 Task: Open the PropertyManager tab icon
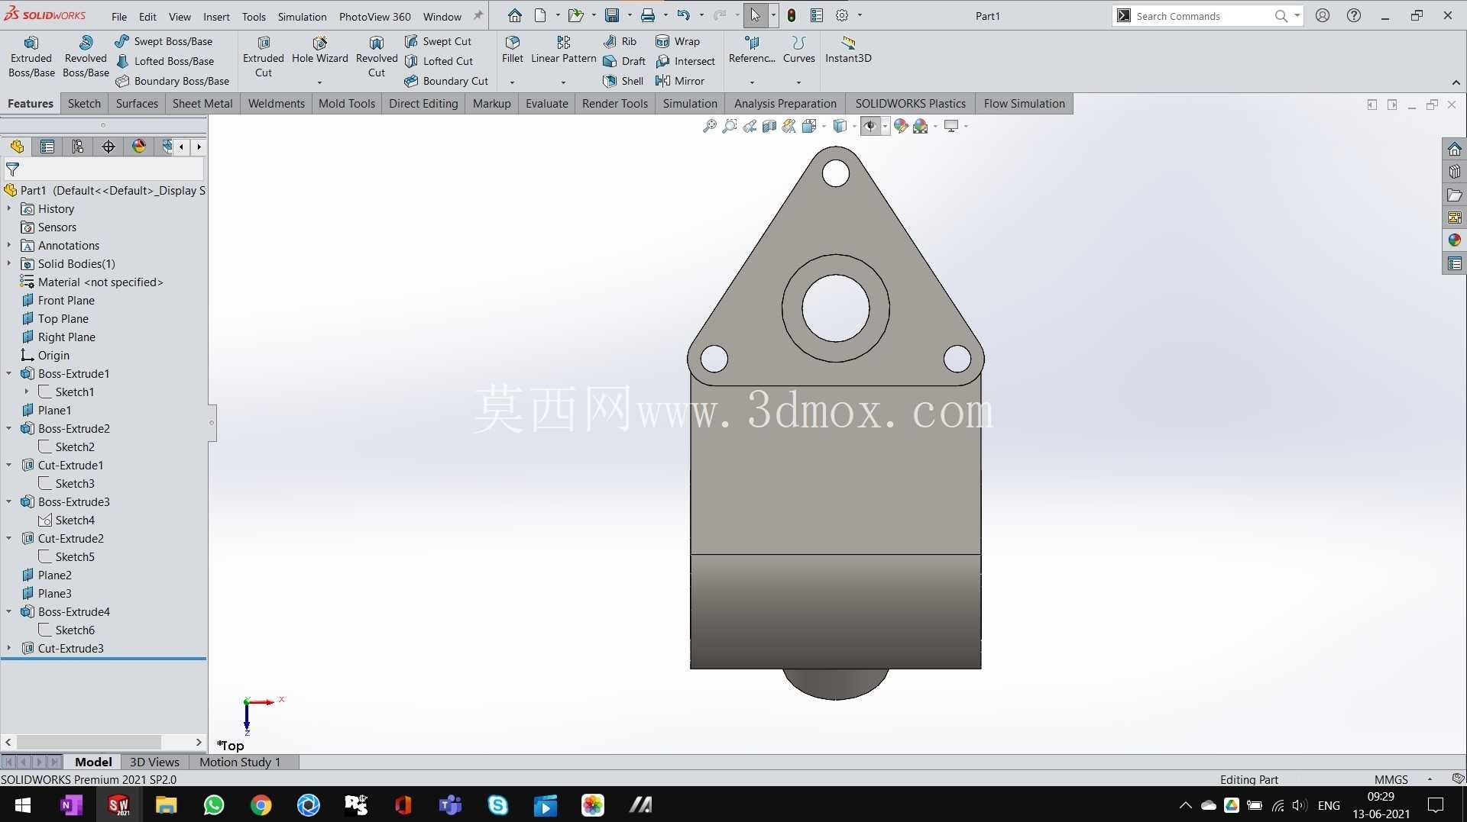pos(47,147)
